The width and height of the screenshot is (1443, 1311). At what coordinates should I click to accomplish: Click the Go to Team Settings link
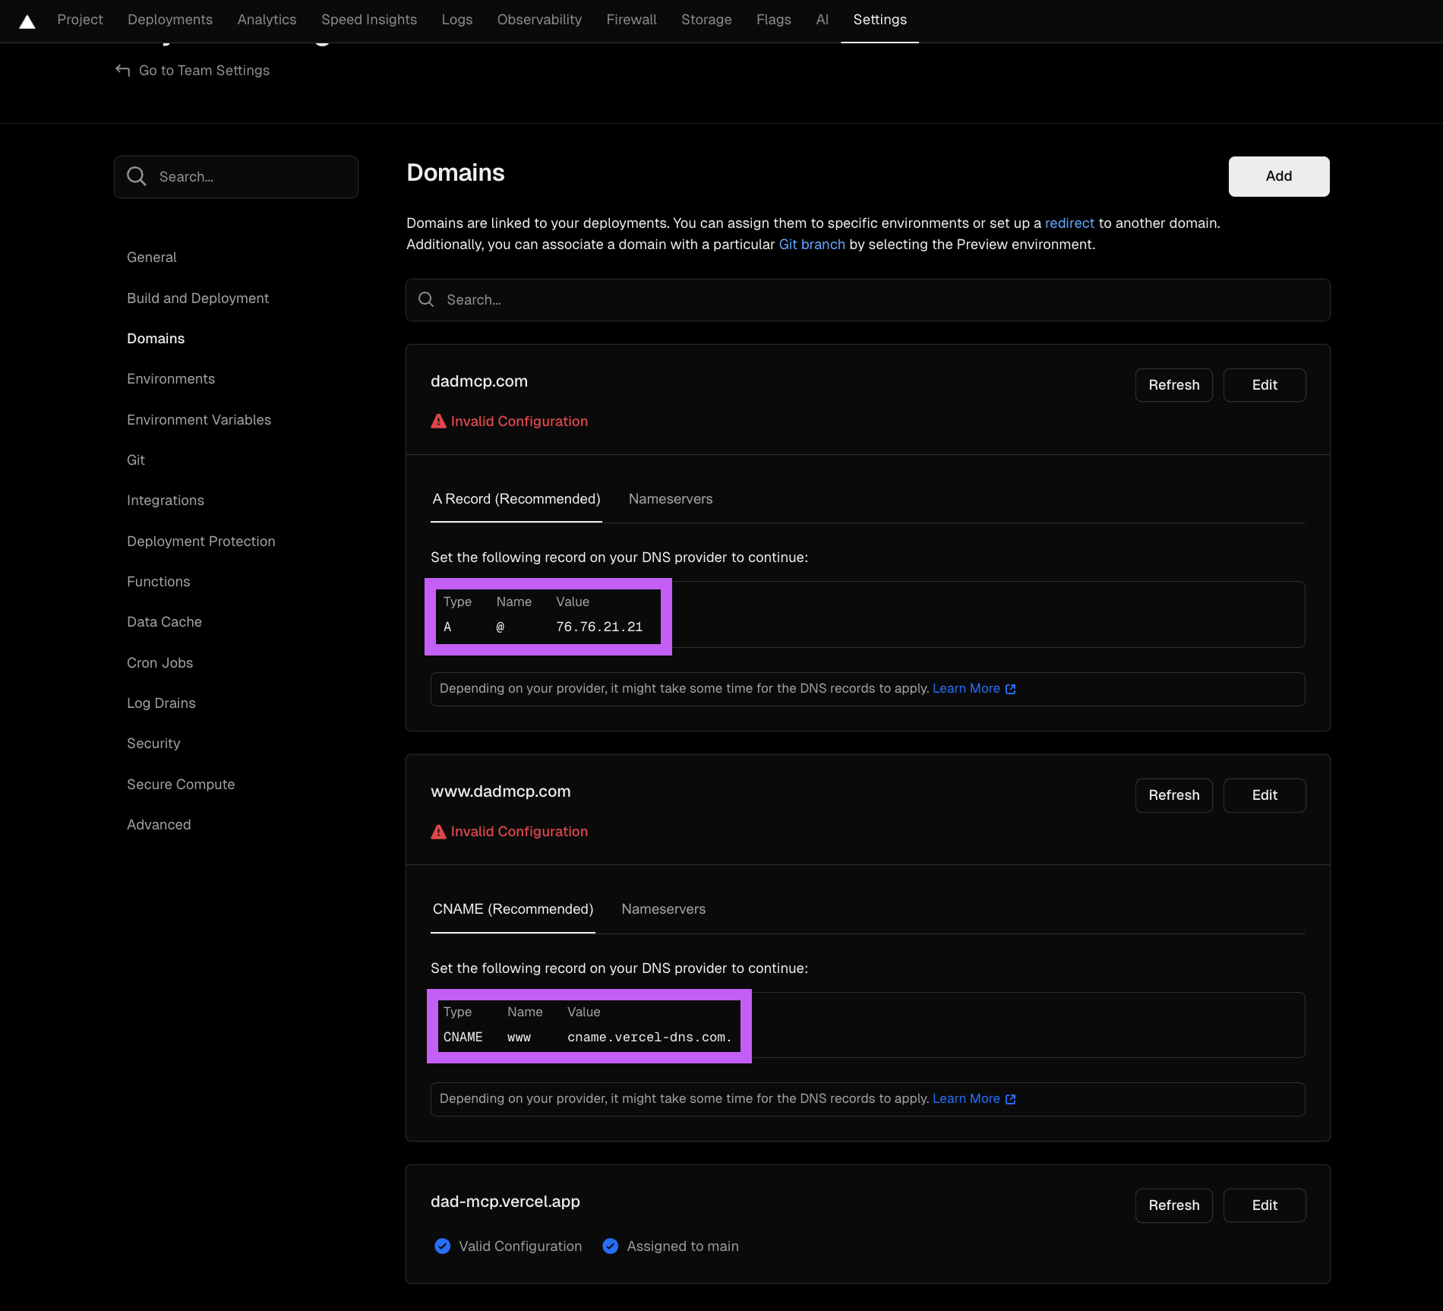[x=204, y=70]
